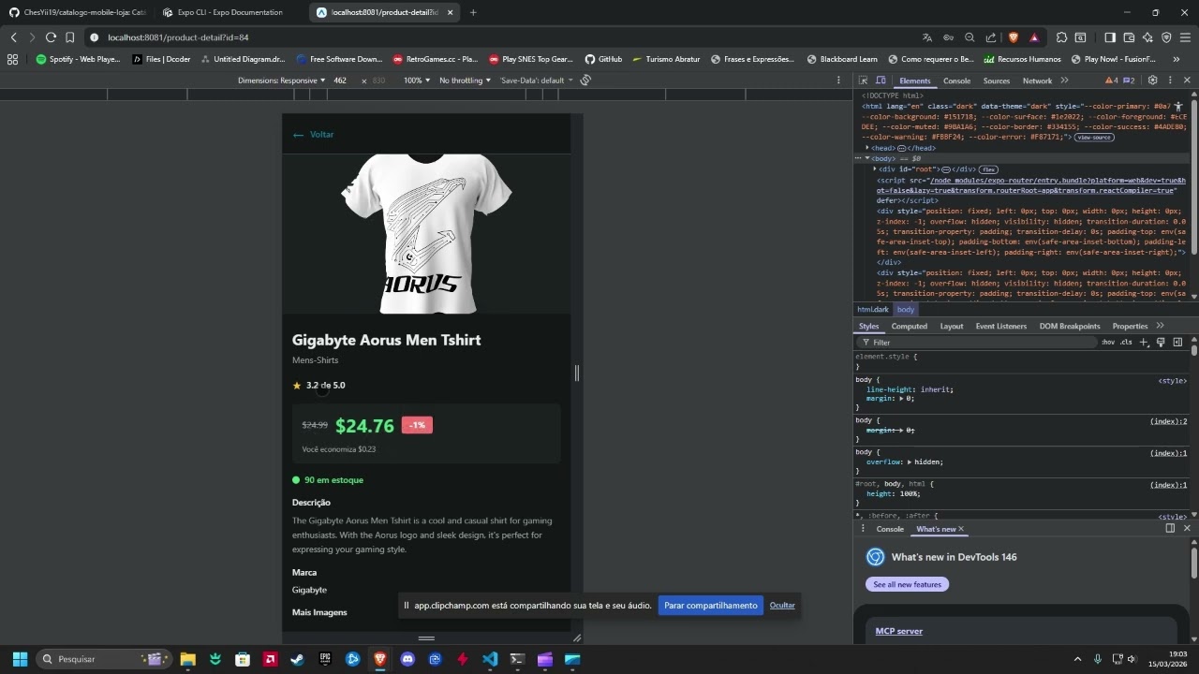Screen dimensions: 1199x674
Task: Edit the viewport width field showing 462
Action: (341, 81)
